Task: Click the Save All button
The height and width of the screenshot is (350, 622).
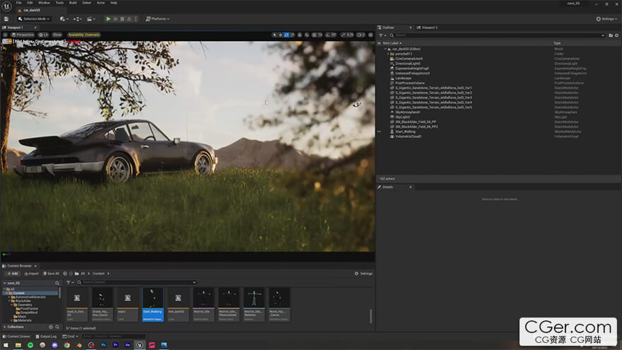Action: (x=52, y=273)
